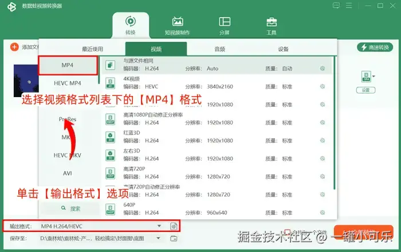
Task: Click the 设置 settings button at right
Action: pyautogui.click(x=365, y=90)
